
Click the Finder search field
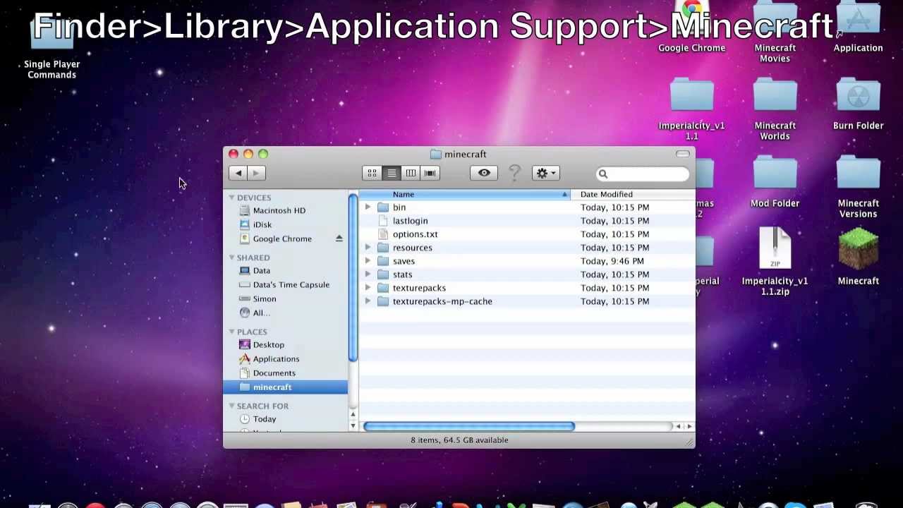[x=643, y=174]
